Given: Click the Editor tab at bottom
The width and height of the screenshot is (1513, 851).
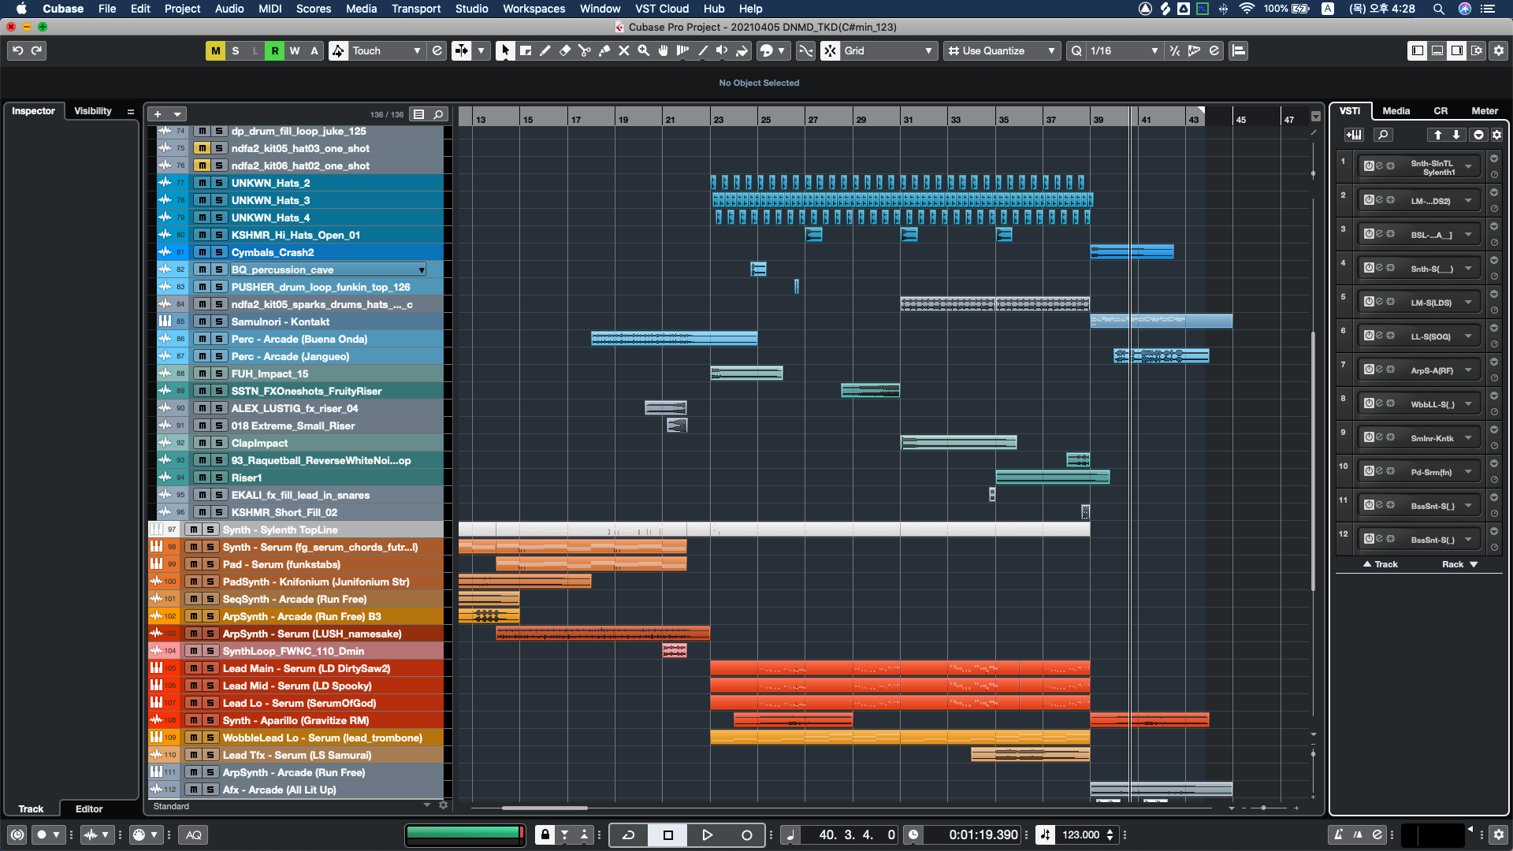Looking at the screenshot, I should pyautogui.click(x=89, y=808).
